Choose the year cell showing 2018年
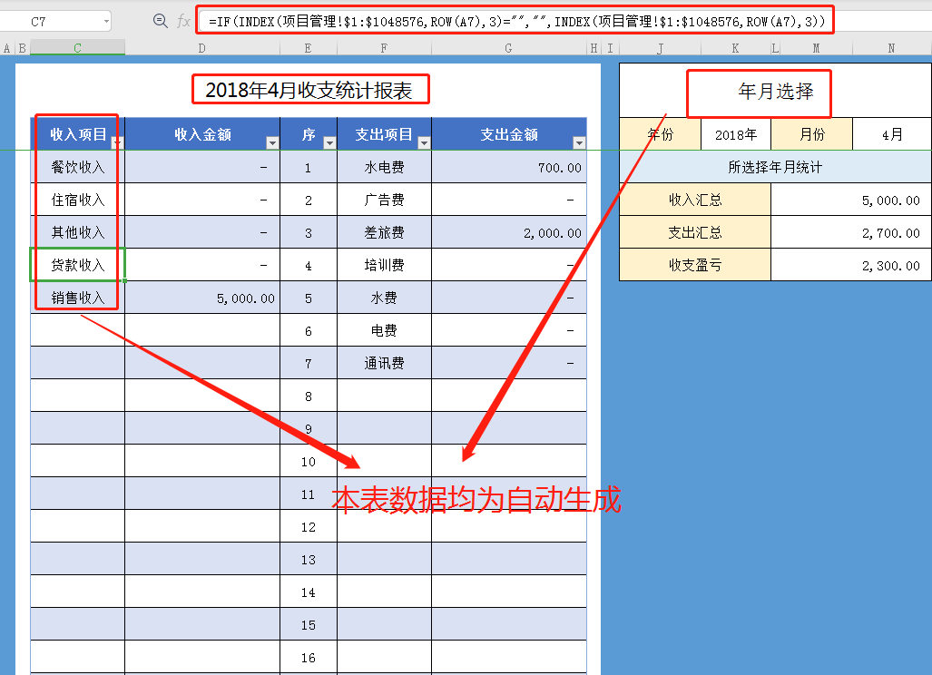The width and height of the screenshot is (932, 675). (x=736, y=134)
